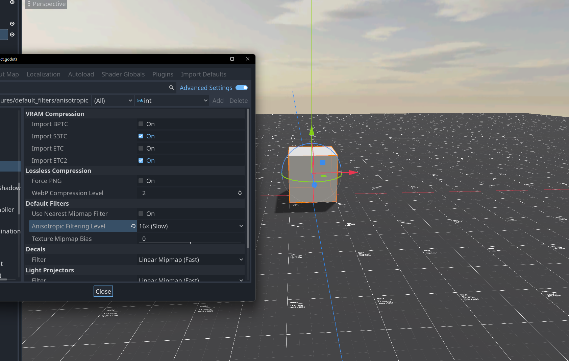Switch to the Shader Globals tab
The width and height of the screenshot is (569, 361).
click(123, 74)
